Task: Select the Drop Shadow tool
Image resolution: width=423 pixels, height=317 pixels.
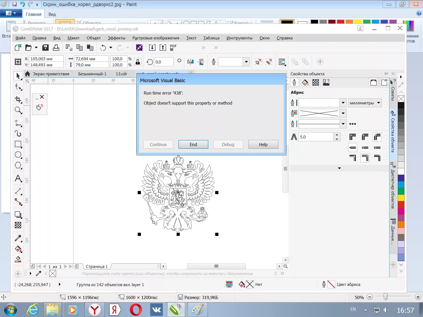Action: [x=18, y=215]
